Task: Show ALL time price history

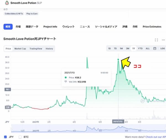Action: point(148,49)
